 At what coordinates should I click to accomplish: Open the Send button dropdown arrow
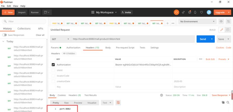click(212, 39)
